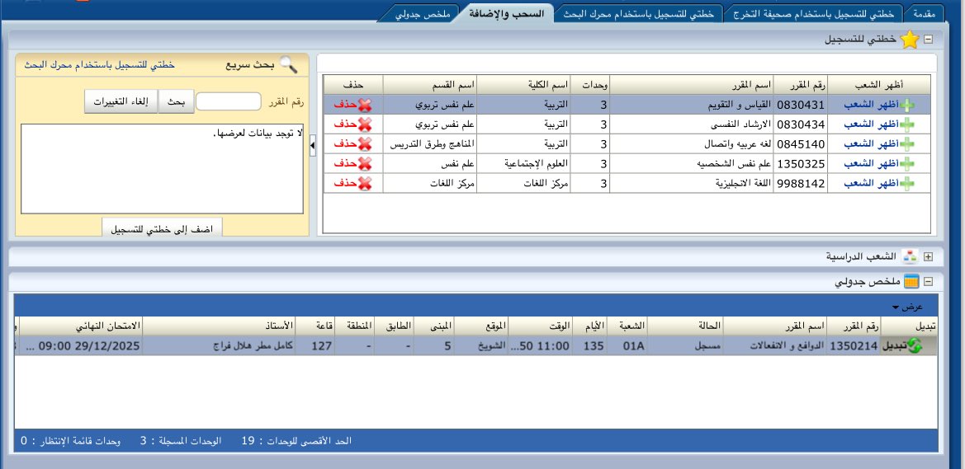The width and height of the screenshot is (965, 469).
Task: Click course name الارشاد النفسى
Action: pos(740,124)
